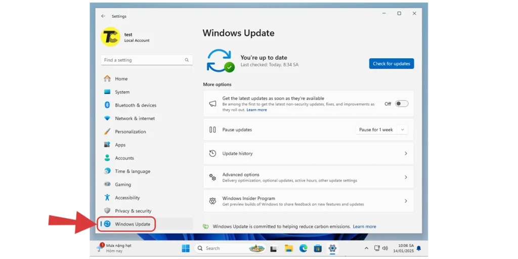The width and height of the screenshot is (518, 259).
Task: Open Settings gear icon in the taskbar
Action: point(332,248)
